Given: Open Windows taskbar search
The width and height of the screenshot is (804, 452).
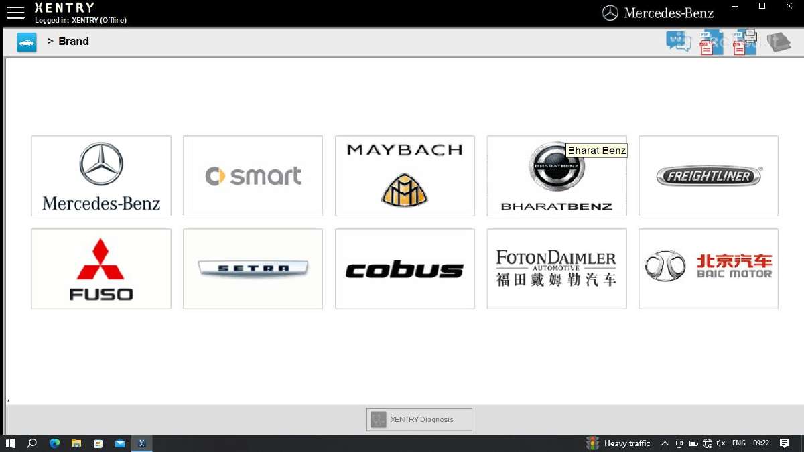Looking at the screenshot, I should pos(31,443).
